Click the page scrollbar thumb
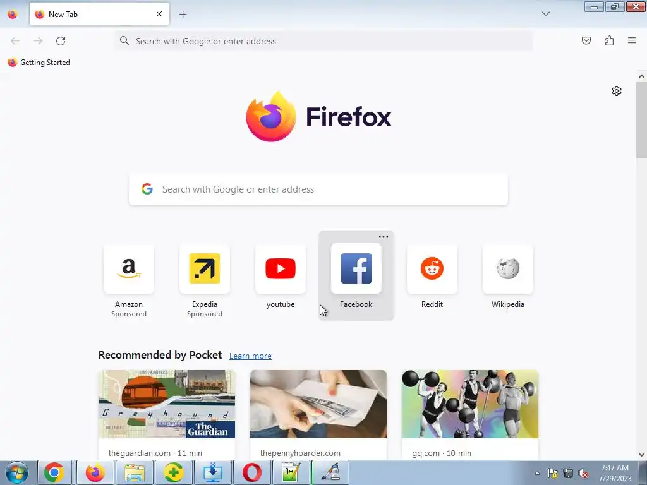Screen dimensions: 647x485 point(641,119)
